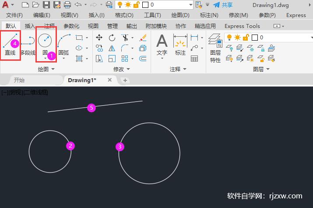Click the Open file folder icon
Viewport: 313px width, 208px height.
click(x=36, y=4)
